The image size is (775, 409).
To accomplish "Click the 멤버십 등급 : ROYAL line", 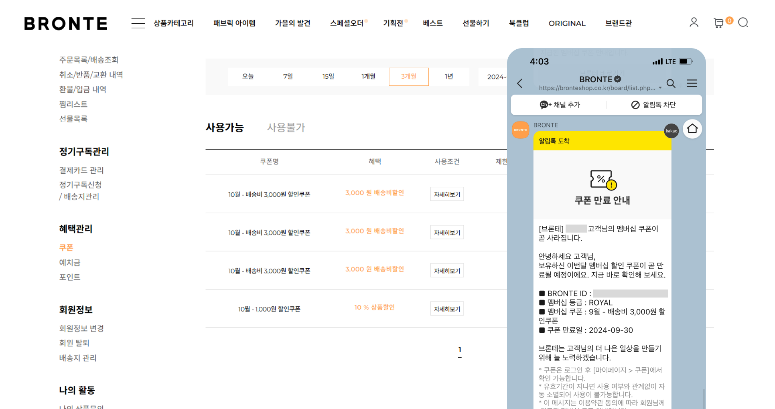I will click(x=576, y=302).
